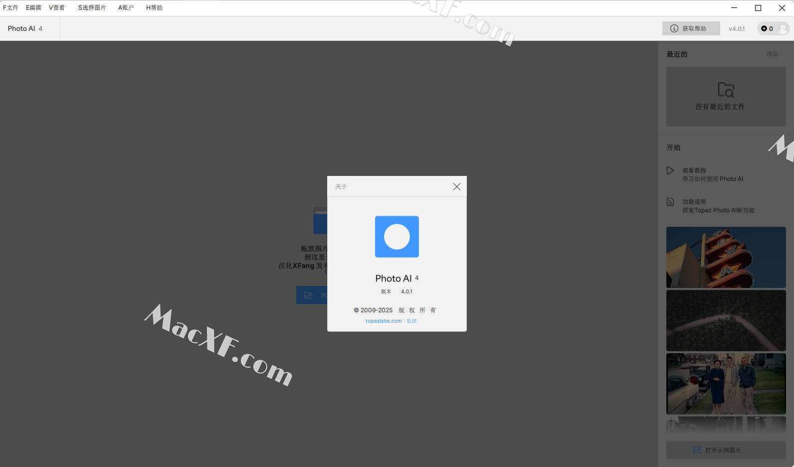Click the blue folder drop icon

coord(320,220)
